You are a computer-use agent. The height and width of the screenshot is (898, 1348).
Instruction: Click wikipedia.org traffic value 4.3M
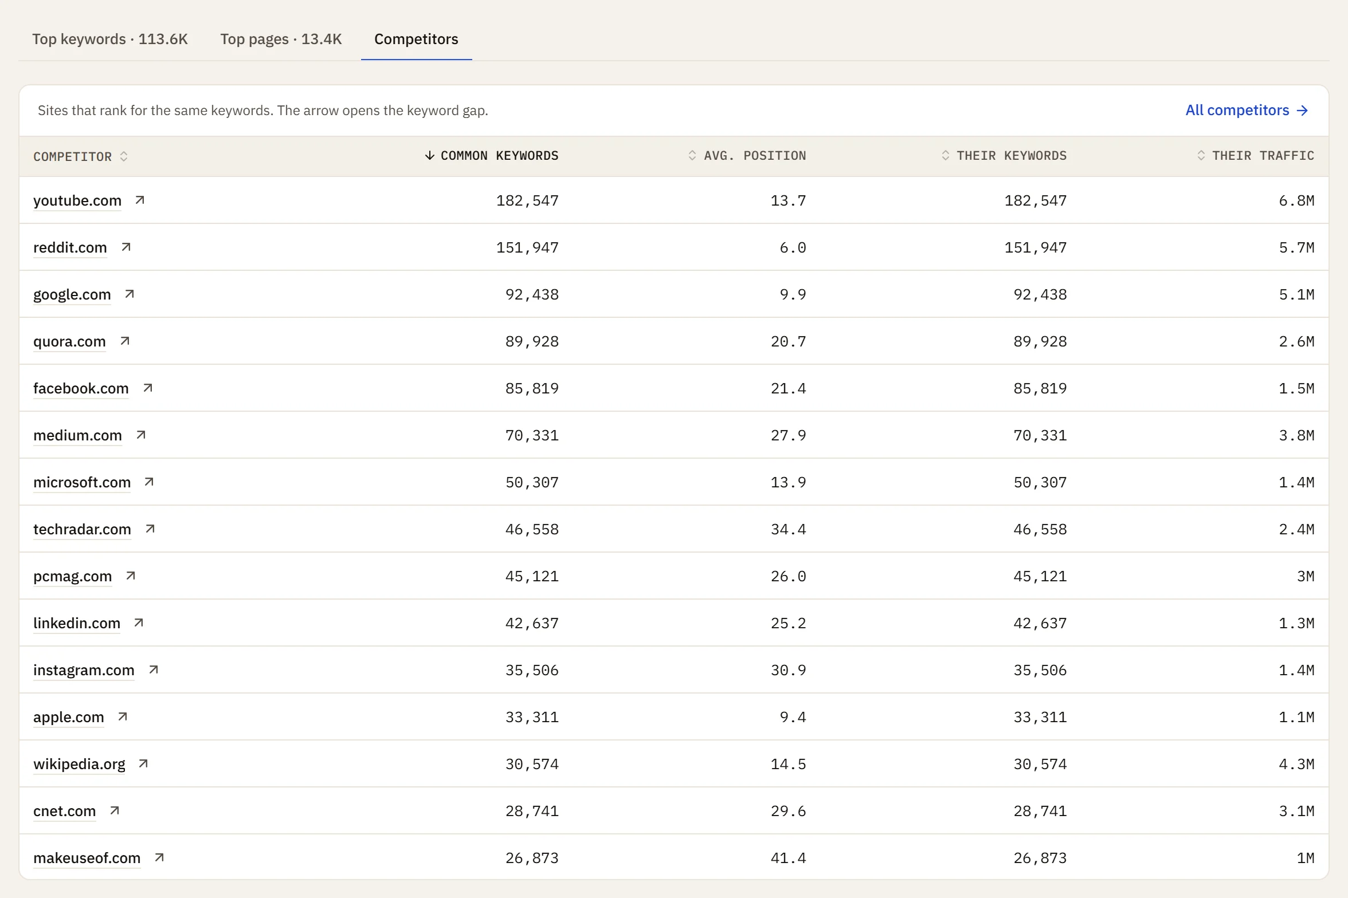click(x=1296, y=764)
